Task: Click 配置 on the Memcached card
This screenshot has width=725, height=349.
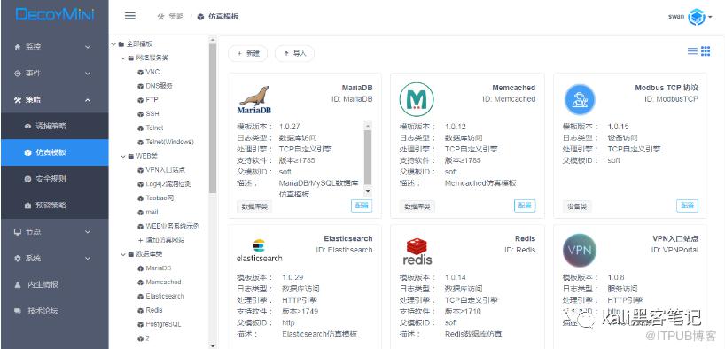Action: coord(525,206)
